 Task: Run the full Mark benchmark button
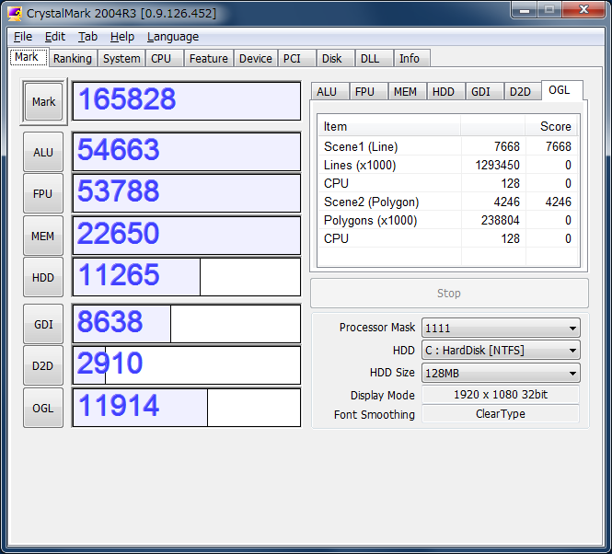[43, 102]
